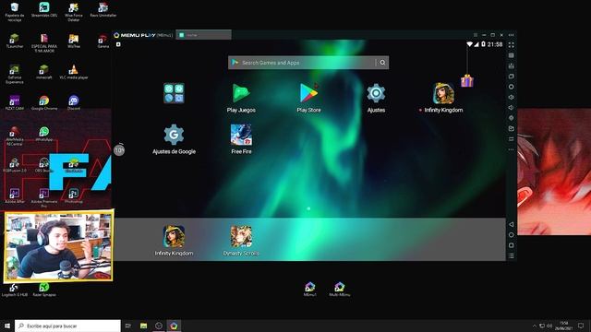Screen dimensions: 591x332
Task: Launch Streamlabs OBS desktop shortcut
Action: (44, 10)
